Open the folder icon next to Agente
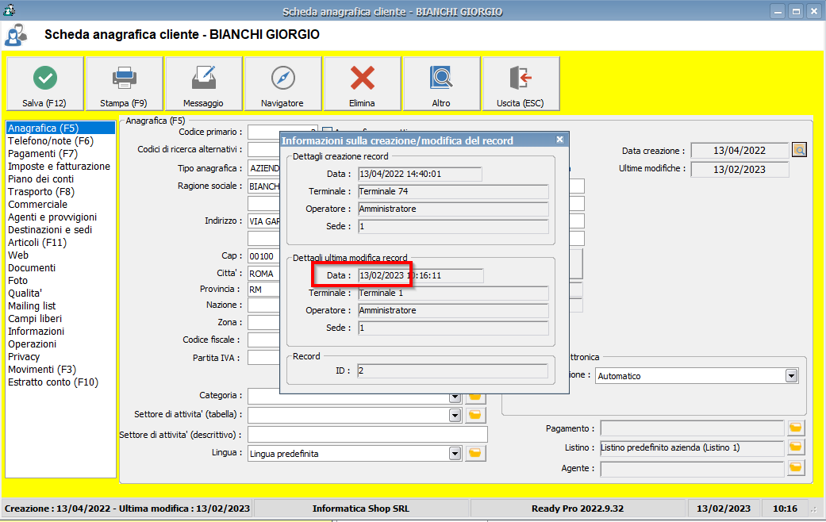 coord(795,467)
